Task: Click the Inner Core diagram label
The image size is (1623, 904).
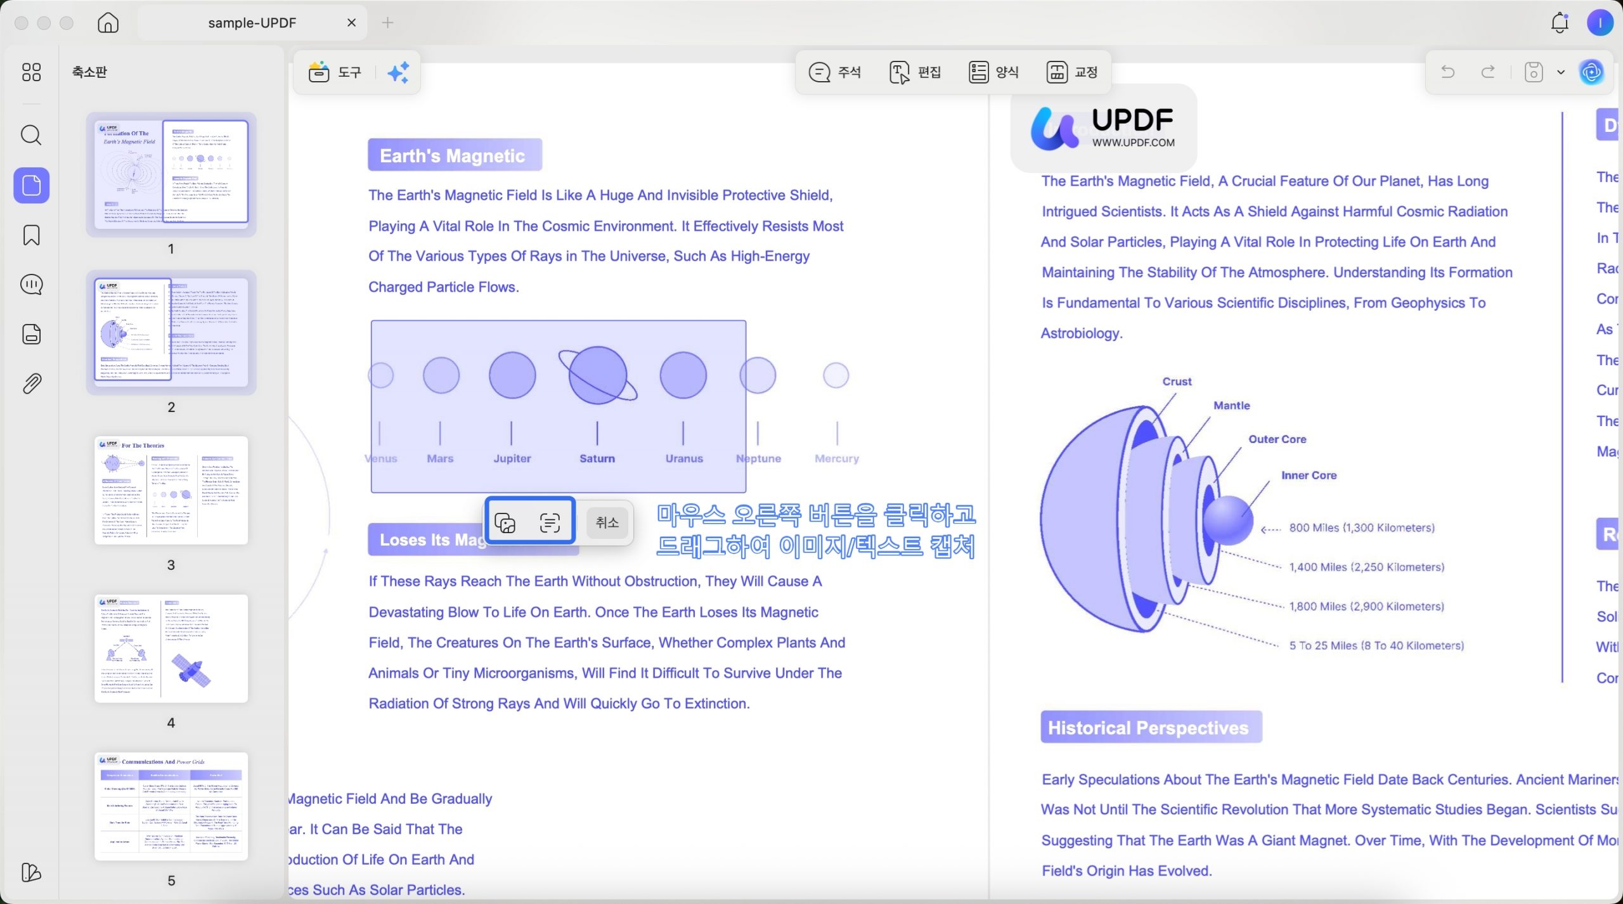Action: pos(1309,475)
